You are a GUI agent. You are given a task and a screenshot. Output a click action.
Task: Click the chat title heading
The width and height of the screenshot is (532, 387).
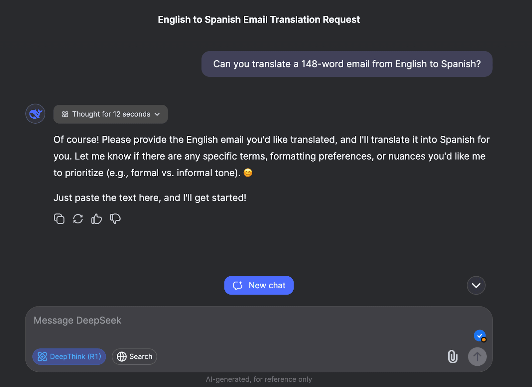pos(259,20)
